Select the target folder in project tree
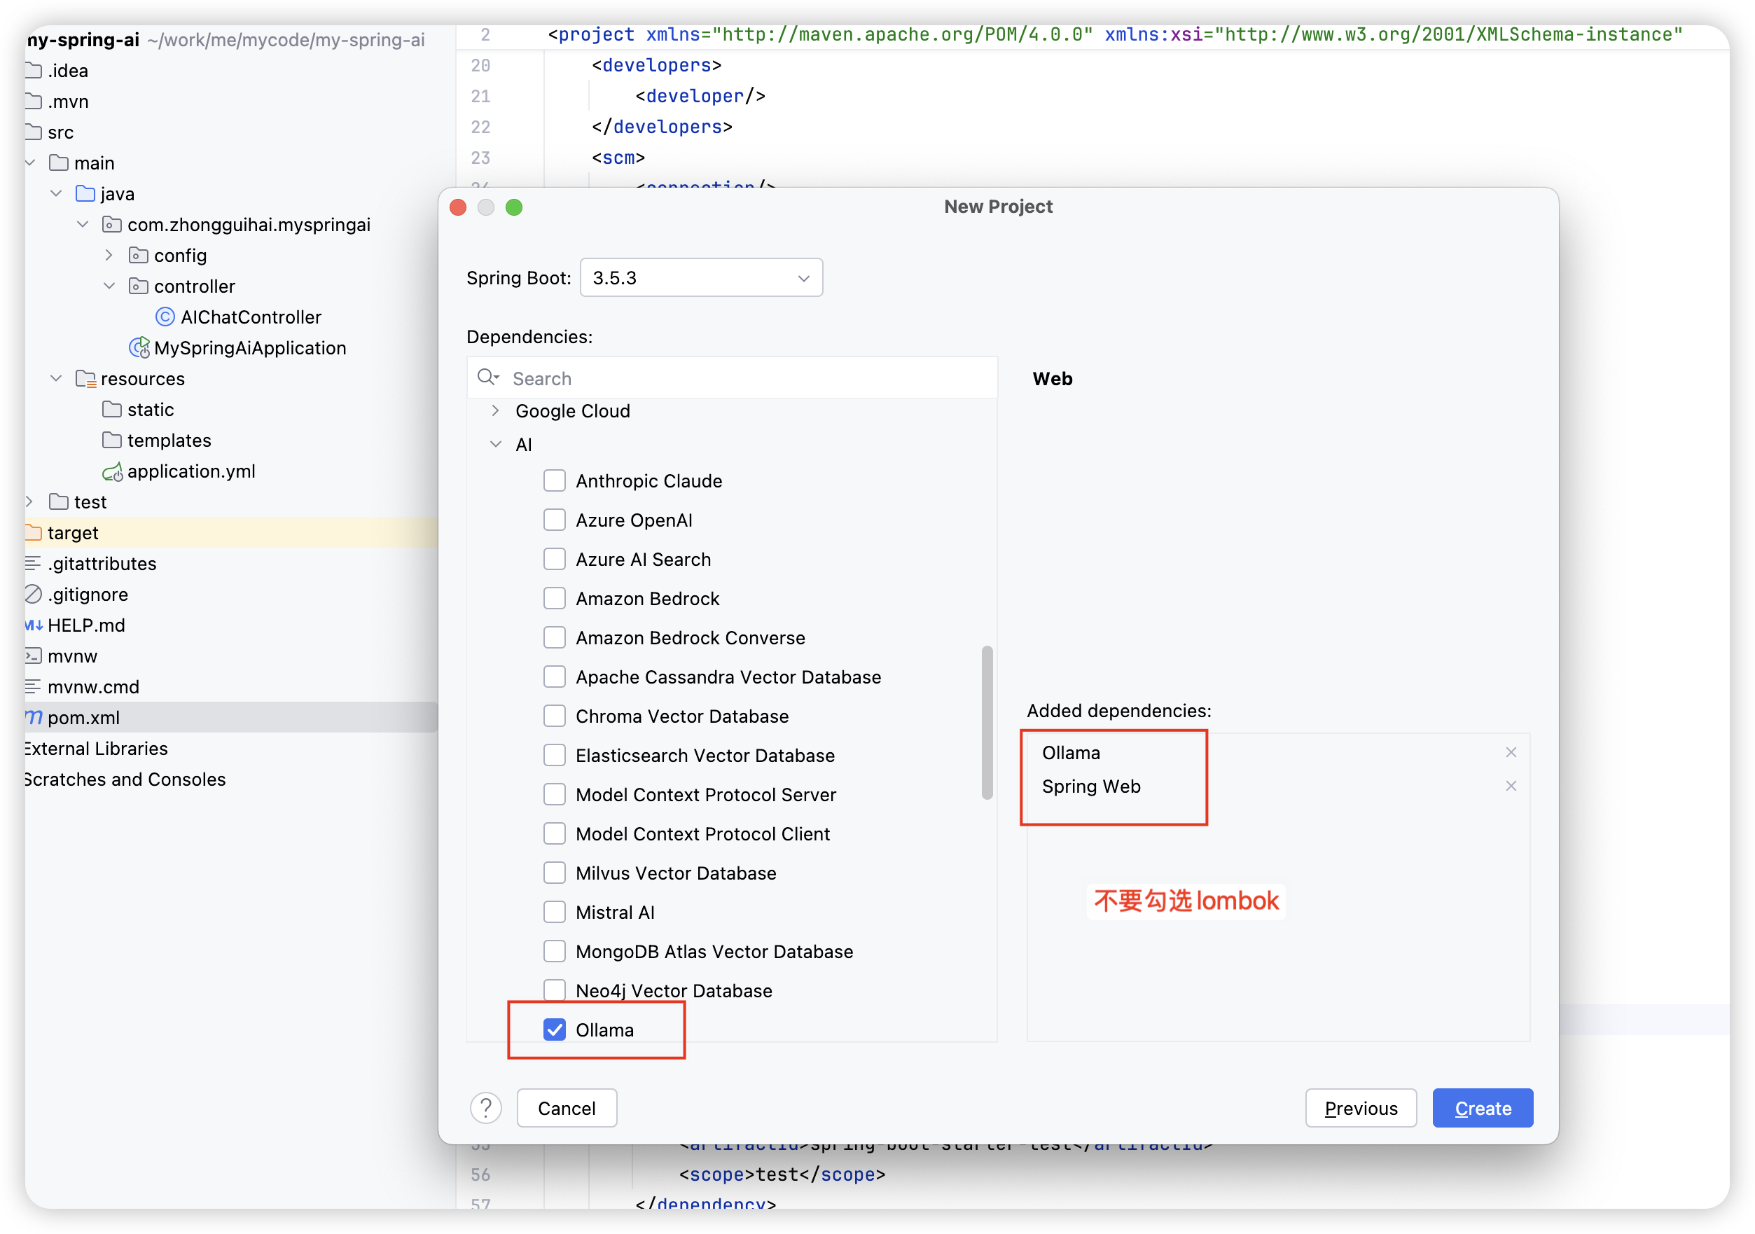This screenshot has height=1234, width=1755. pos(73,533)
